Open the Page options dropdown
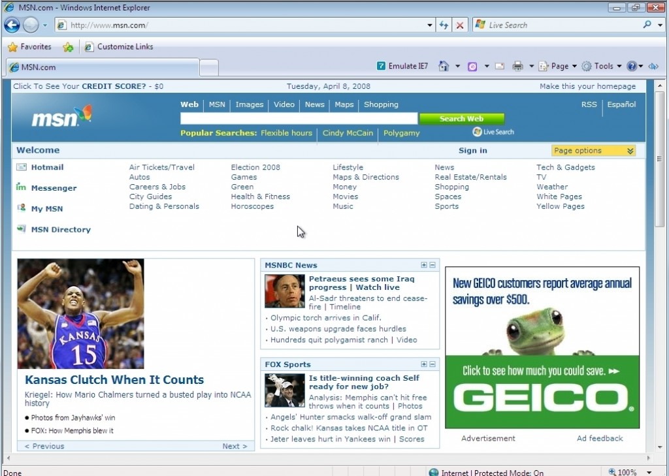Viewport: 669px width, 476px height. pos(593,151)
